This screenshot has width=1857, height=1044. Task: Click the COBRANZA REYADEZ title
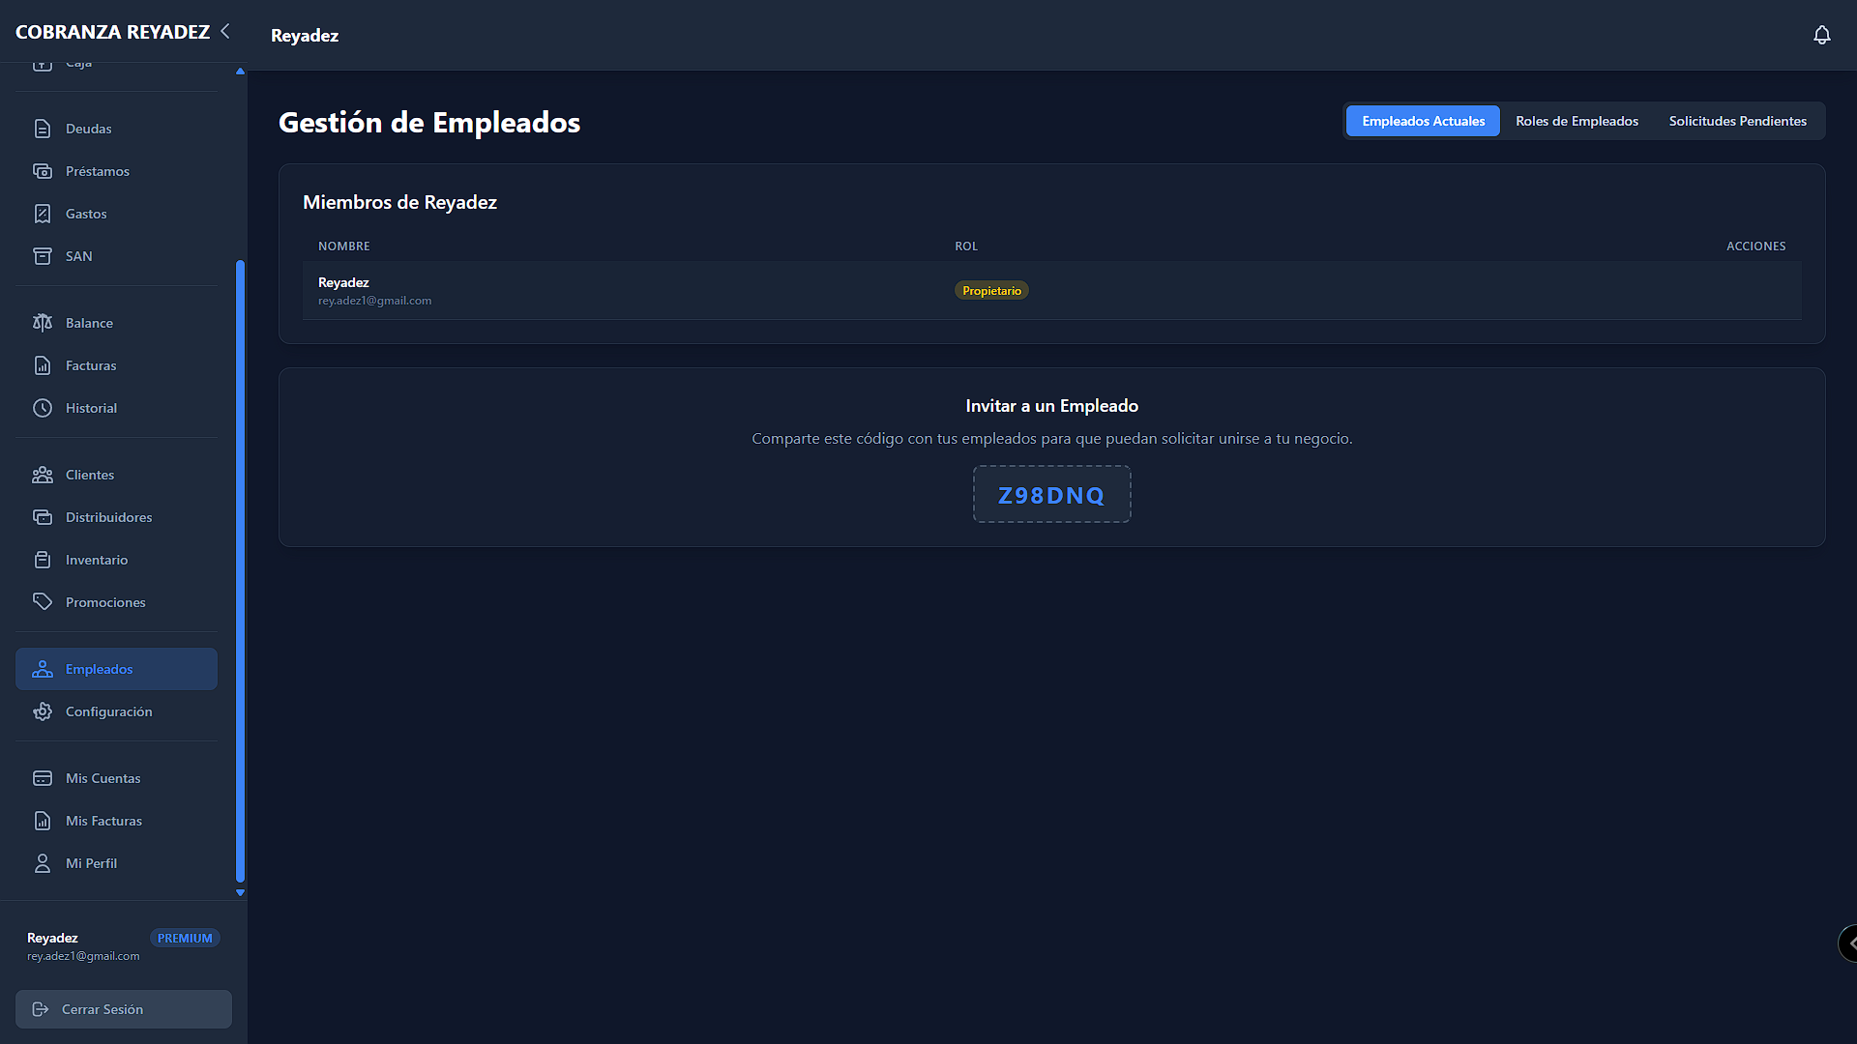coord(112,32)
